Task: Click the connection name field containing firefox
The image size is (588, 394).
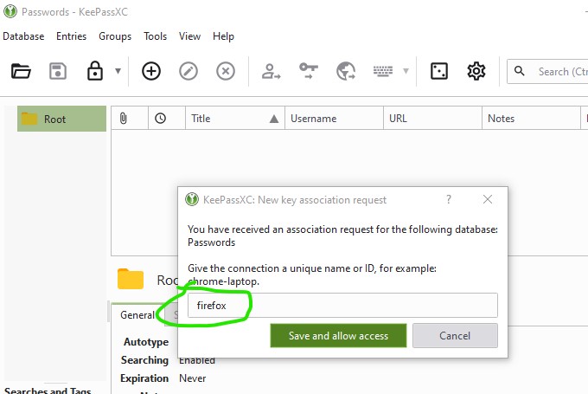Action: (342, 306)
